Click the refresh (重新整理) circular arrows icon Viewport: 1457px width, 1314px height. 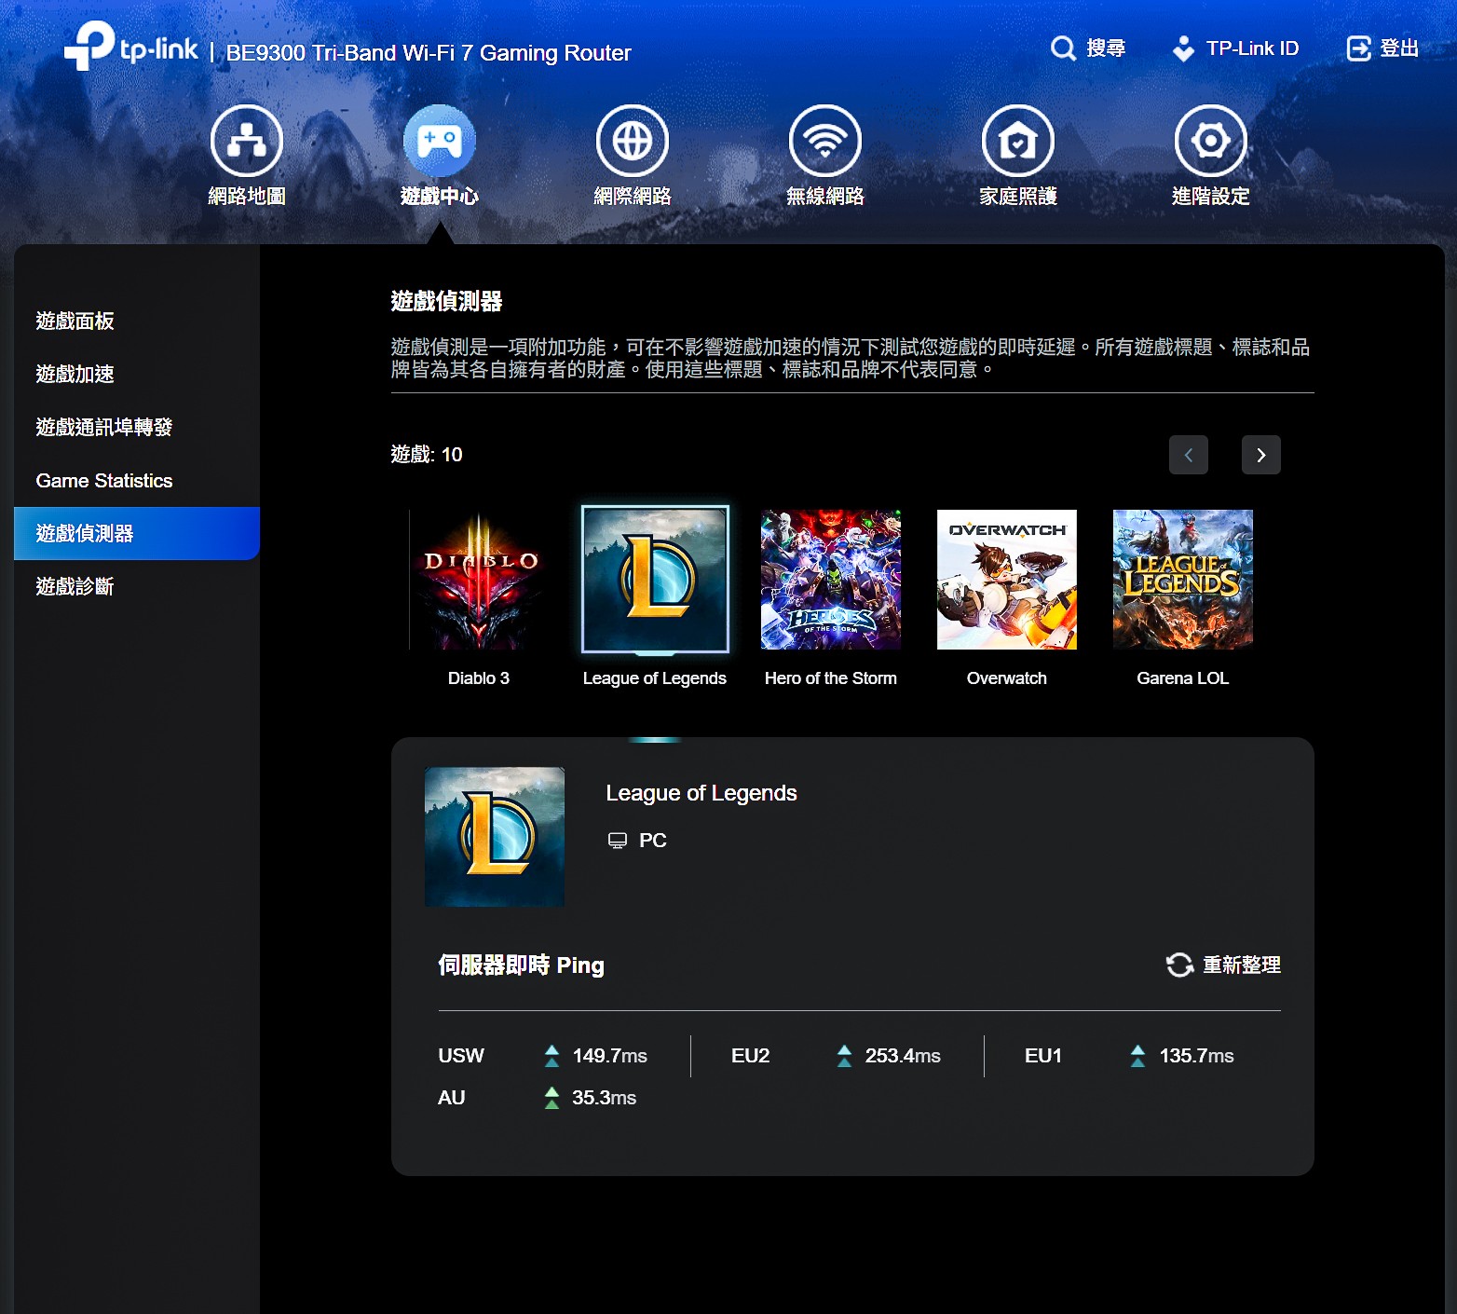point(1180,965)
